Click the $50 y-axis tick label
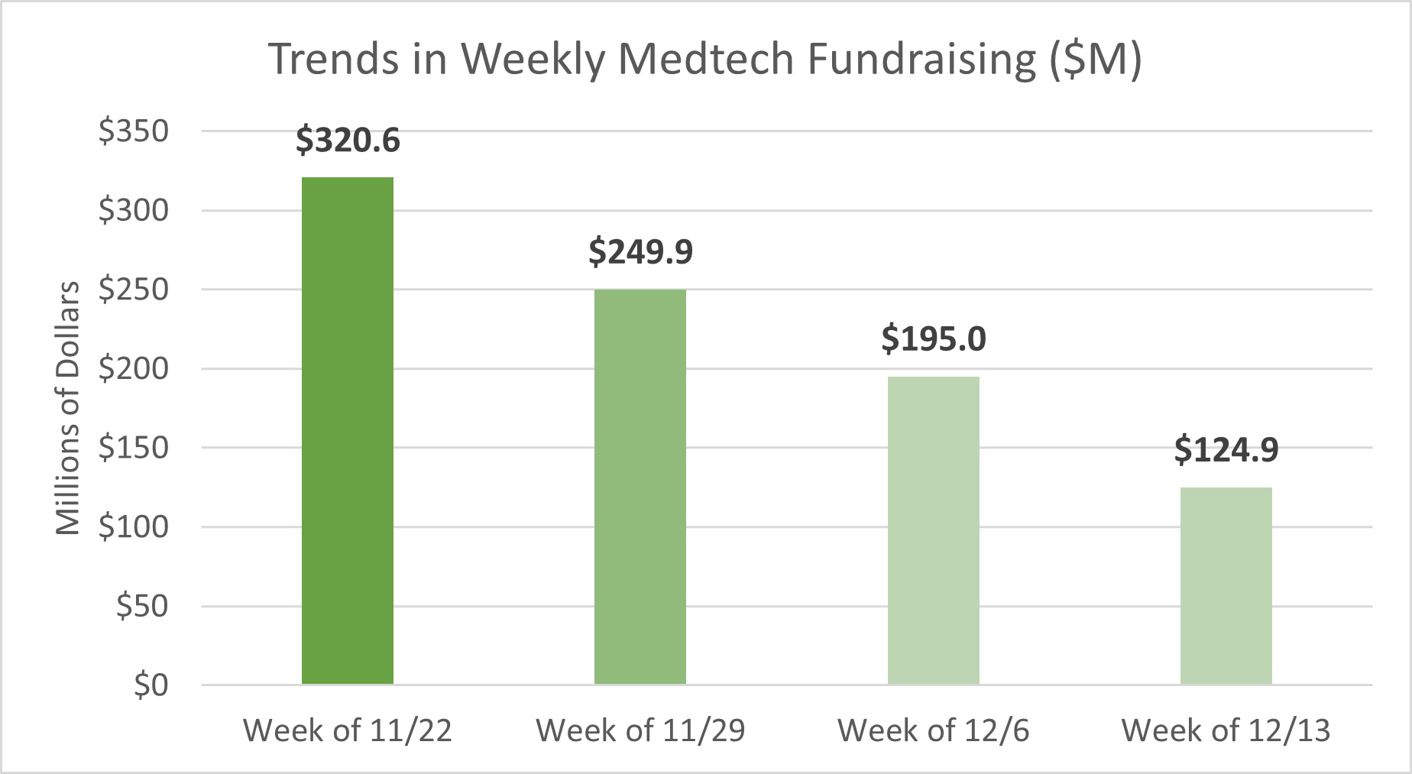The height and width of the screenshot is (774, 1412). pos(142,606)
